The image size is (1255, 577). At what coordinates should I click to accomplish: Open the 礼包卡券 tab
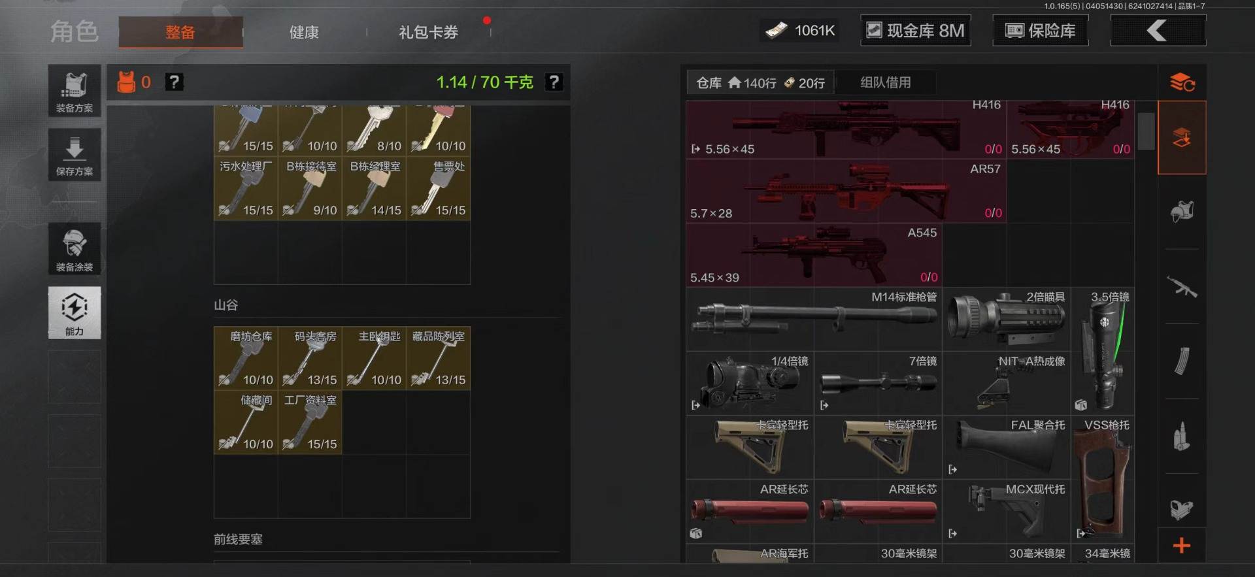[428, 32]
